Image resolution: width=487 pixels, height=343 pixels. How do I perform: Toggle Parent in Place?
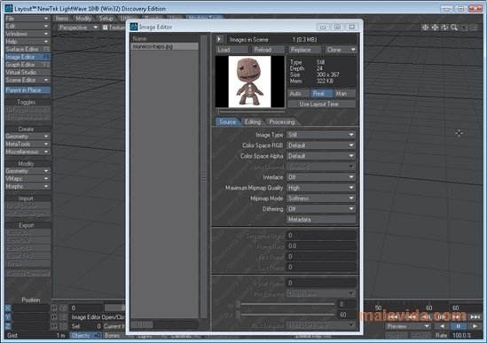pyautogui.click(x=27, y=90)
